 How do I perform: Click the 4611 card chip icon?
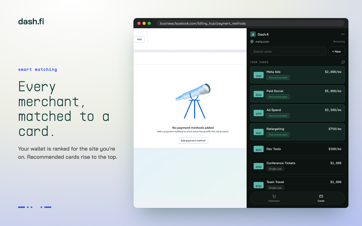tap(258, 132)
